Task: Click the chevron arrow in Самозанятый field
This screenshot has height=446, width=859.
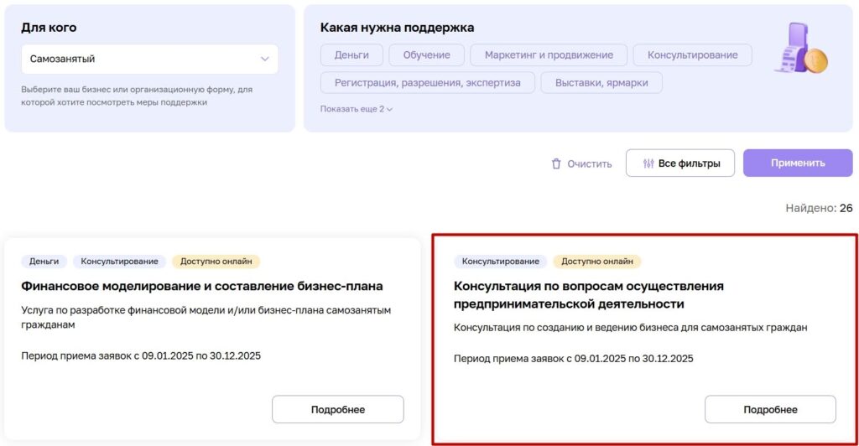Action: 265,60
